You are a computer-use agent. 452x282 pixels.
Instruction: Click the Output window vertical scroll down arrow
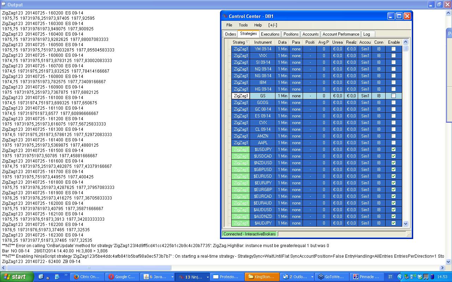pos(449,262)
